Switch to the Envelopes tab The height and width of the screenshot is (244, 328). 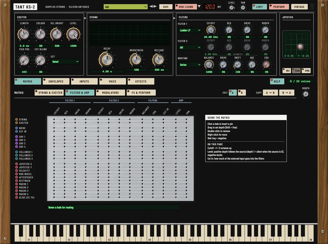[56, 81]
